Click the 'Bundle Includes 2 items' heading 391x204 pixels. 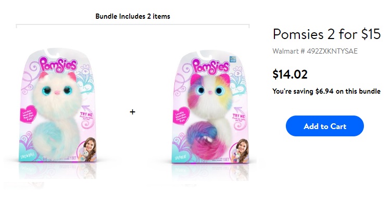tap(133, 17)
